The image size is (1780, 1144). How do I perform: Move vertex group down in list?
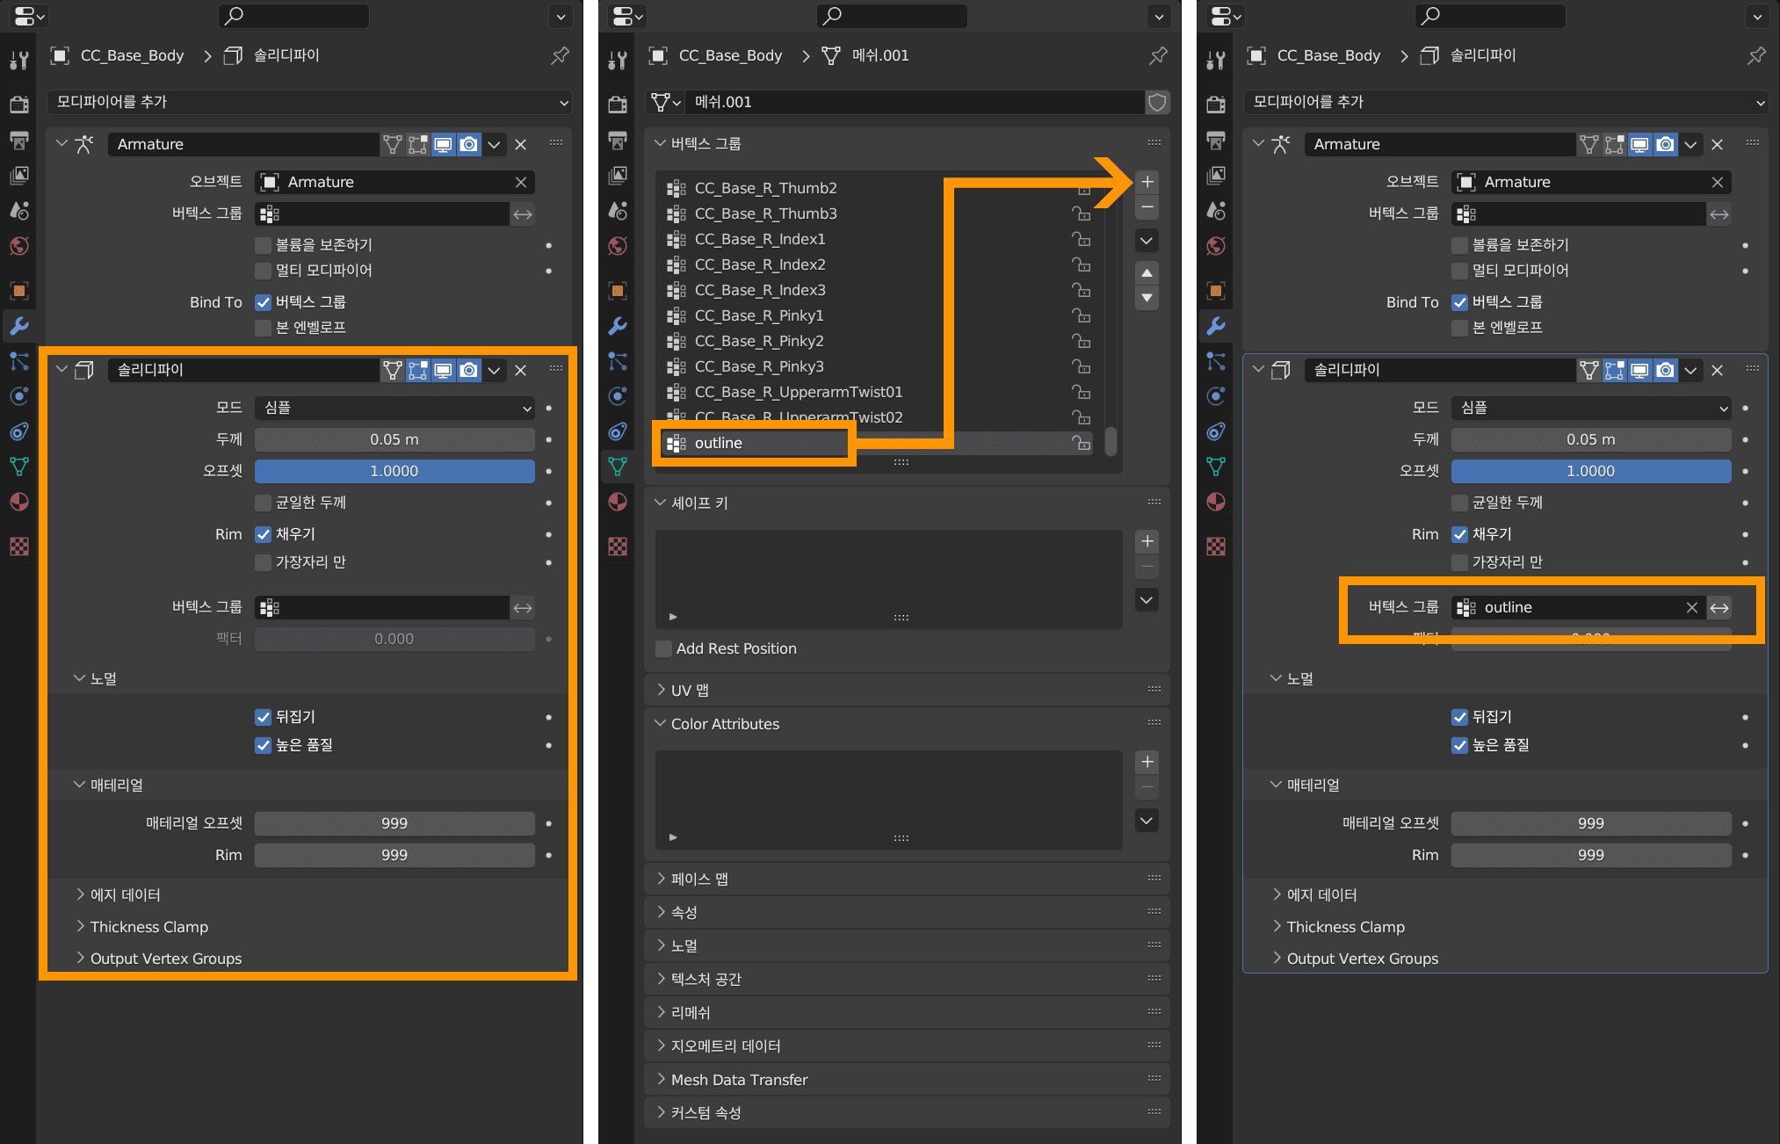click(1147, 298)
